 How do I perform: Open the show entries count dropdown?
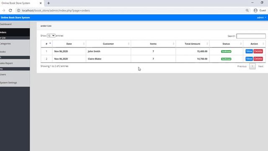[x=51, y=36]
